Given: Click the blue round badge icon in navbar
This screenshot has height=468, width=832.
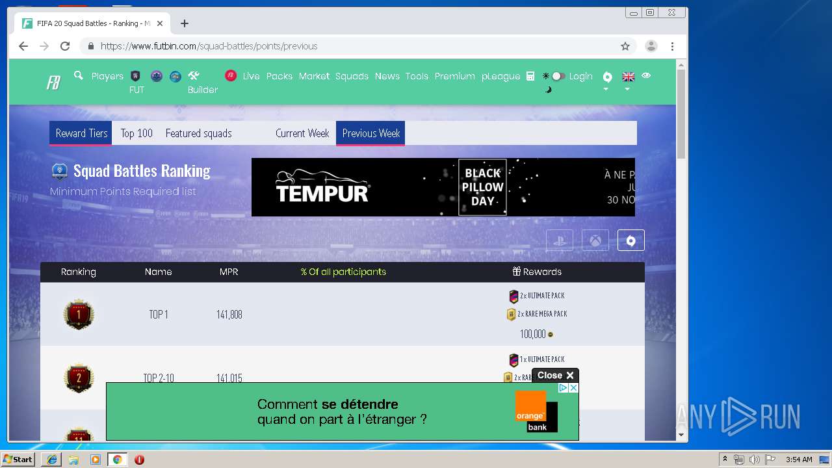Looking at the screenshot, I should 175,76.
